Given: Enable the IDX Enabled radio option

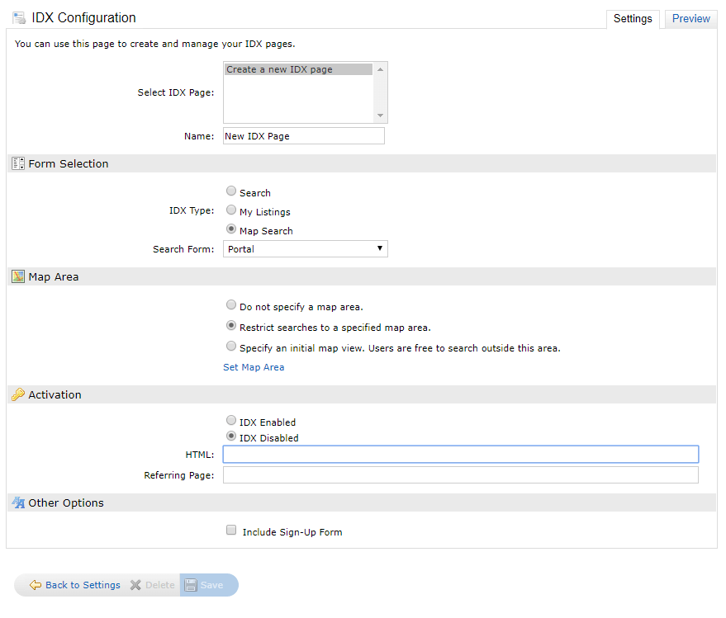Looking at the screenshot, I should coord(231,420).
